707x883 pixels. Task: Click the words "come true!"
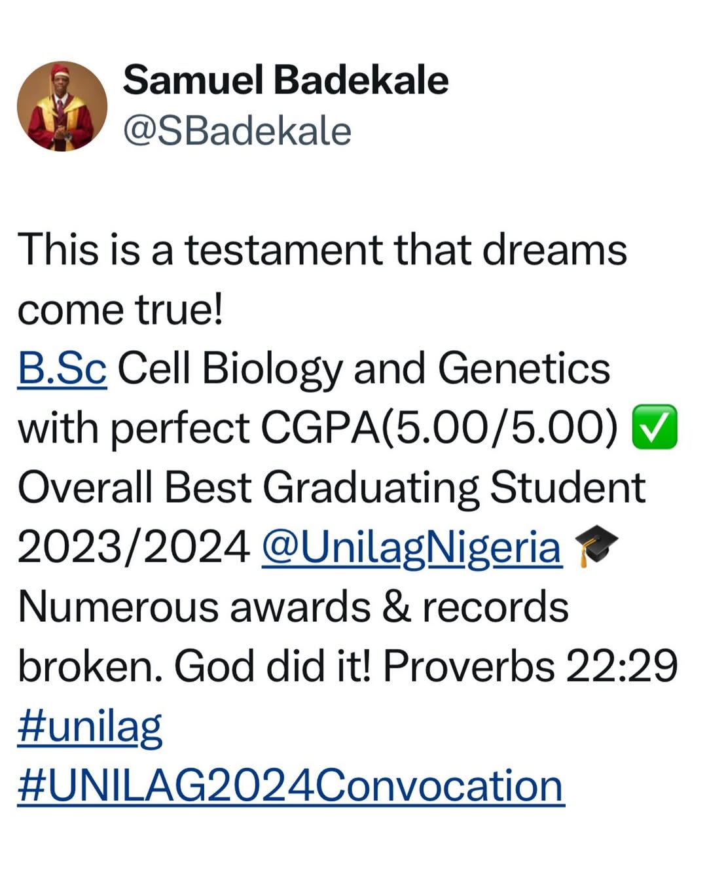point(120,310)
